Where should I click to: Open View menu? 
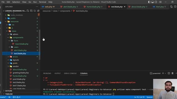tap(24, 2)
